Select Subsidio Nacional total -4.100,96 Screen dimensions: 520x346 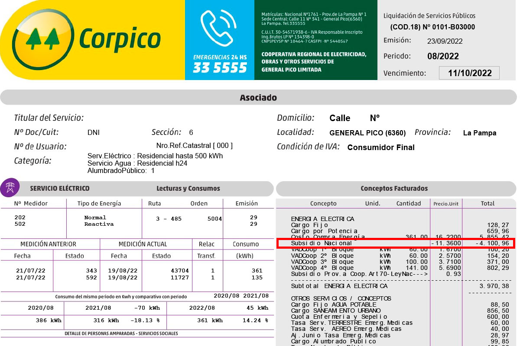point(492,243)
